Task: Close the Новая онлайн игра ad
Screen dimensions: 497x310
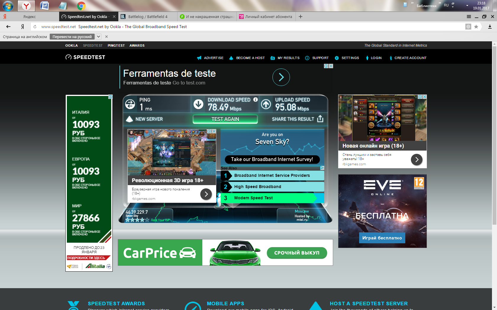Action: (425, 97)
